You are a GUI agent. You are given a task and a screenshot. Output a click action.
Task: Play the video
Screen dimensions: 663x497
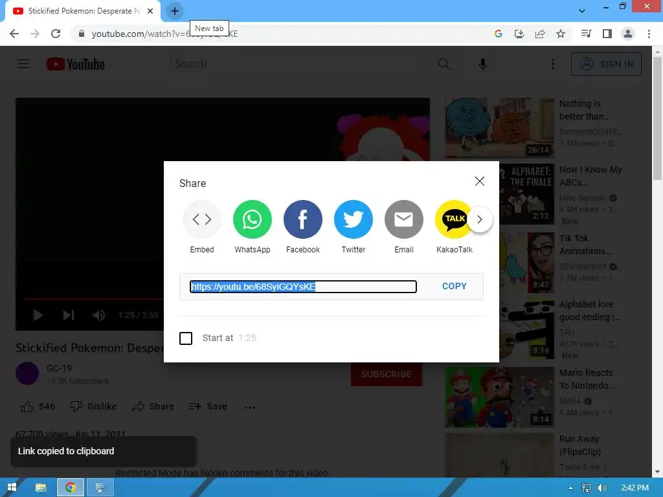[38, 315]
